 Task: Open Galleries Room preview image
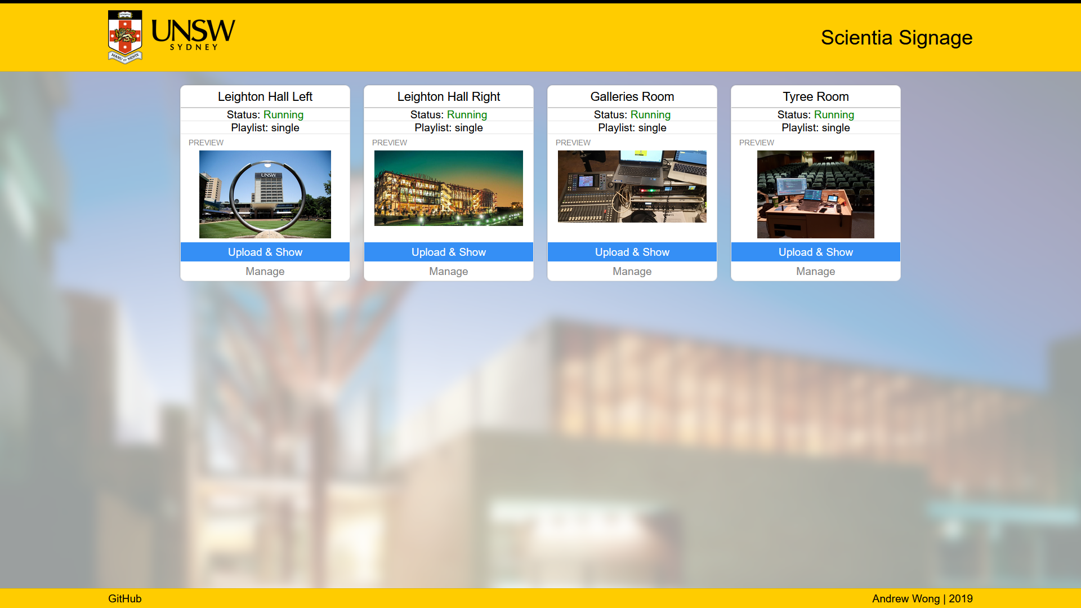coord(632,187)
